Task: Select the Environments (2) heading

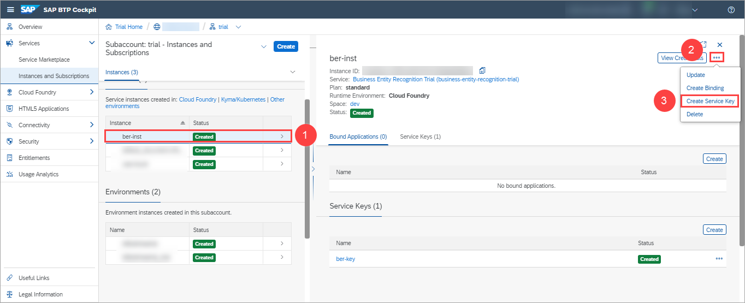Action: pyautogui.click(x=133, y=192)
